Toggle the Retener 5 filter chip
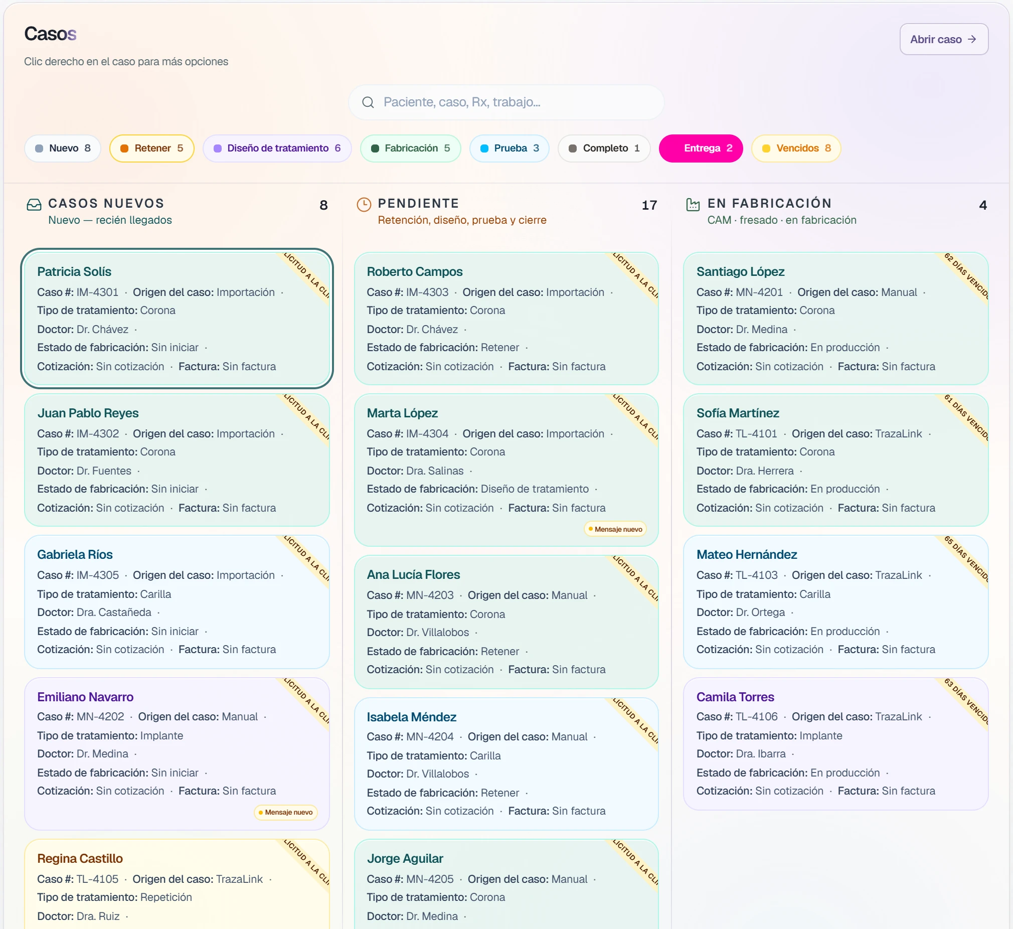 [x=152, y=148]
